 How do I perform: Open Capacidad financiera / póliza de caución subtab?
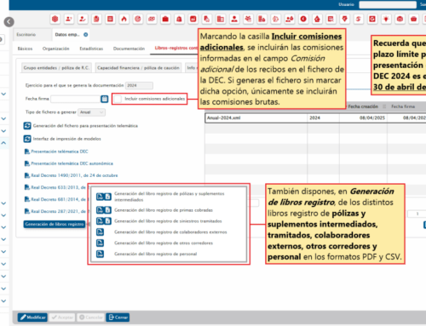(x=138, y=68)
